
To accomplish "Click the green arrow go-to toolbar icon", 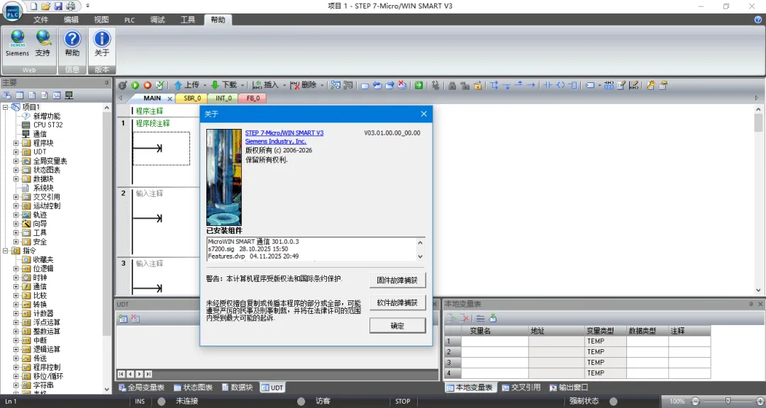I will pyautogui.click(x=418, y=85).
